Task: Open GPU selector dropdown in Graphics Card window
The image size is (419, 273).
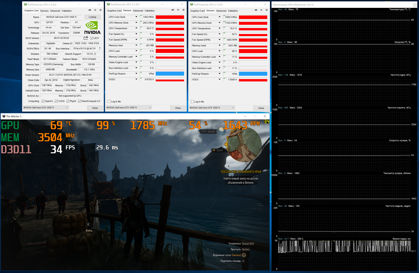Action: [x=46, y=108]
